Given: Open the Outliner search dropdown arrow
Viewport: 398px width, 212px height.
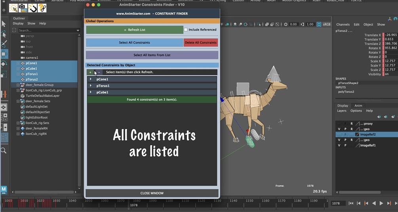Looking at the screenshot, I should click(x=78, y=30).
